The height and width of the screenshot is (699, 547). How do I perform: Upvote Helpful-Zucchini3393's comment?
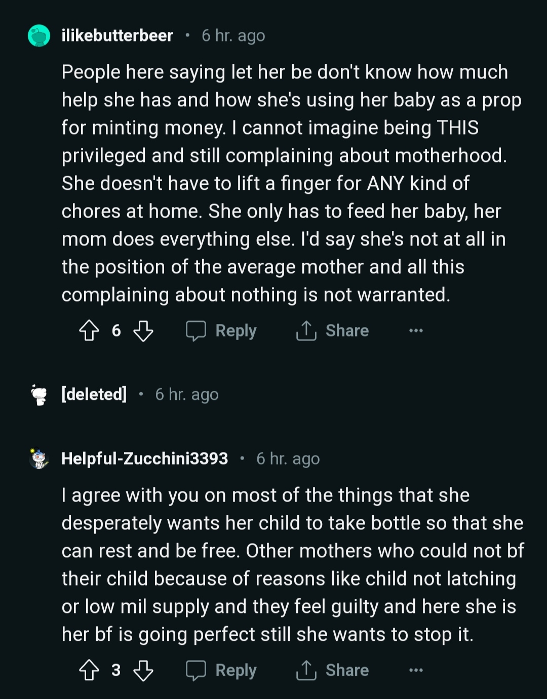coord(90,671)
